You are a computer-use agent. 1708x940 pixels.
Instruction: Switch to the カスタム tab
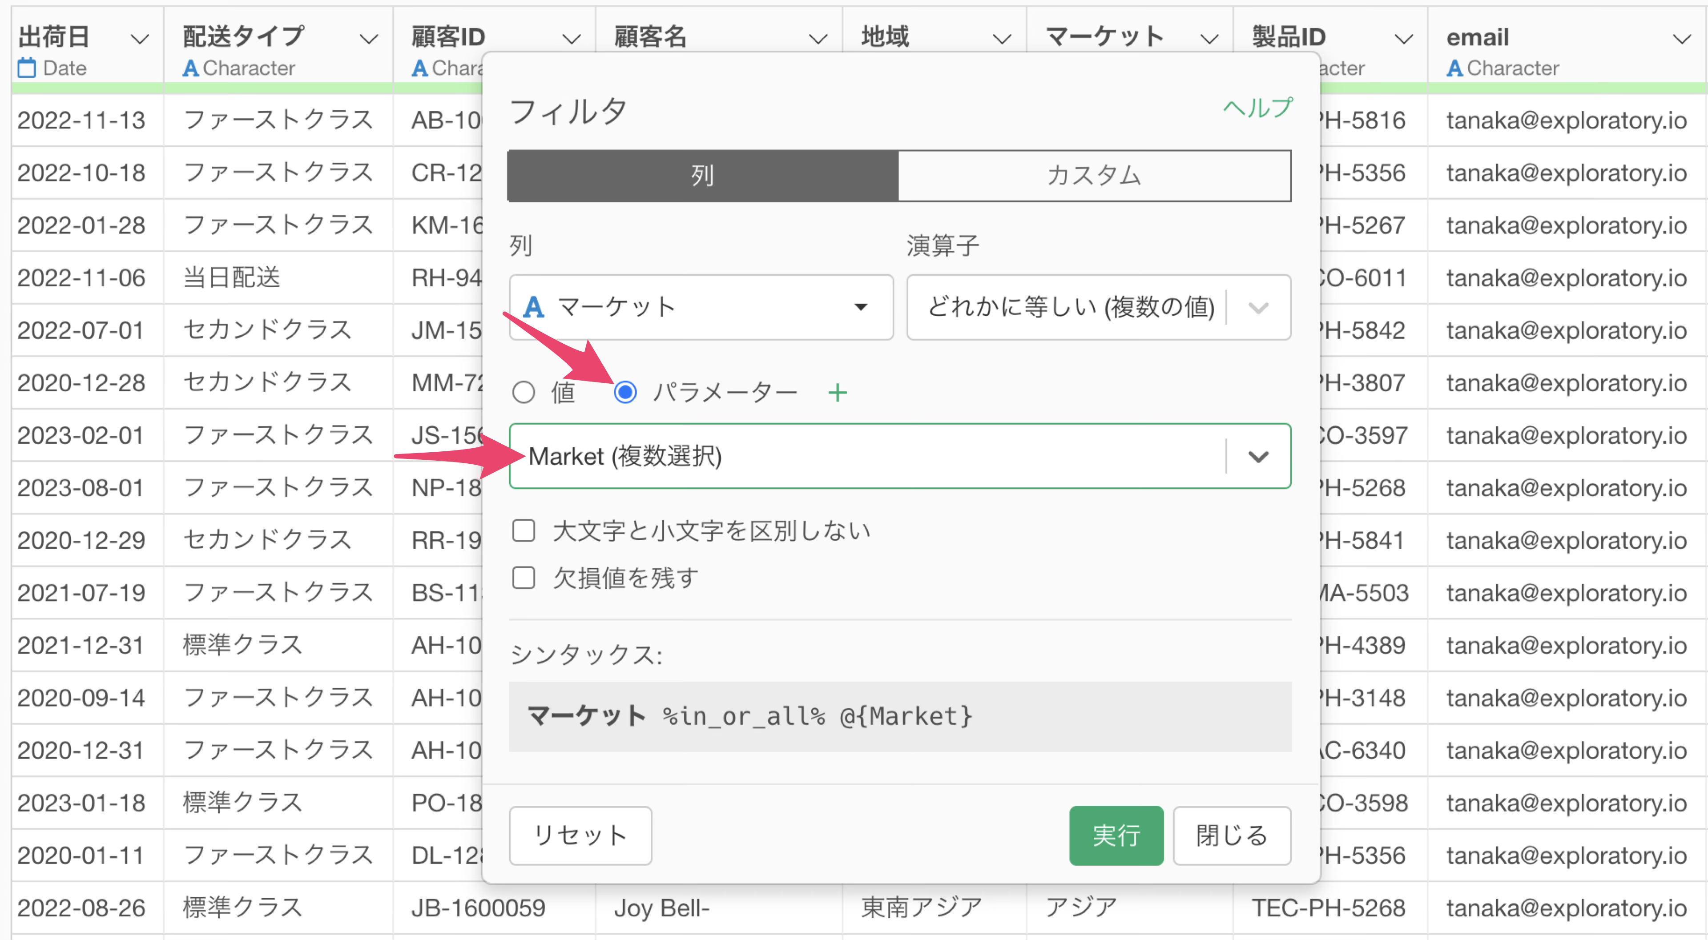click(x=1094, y=176)
